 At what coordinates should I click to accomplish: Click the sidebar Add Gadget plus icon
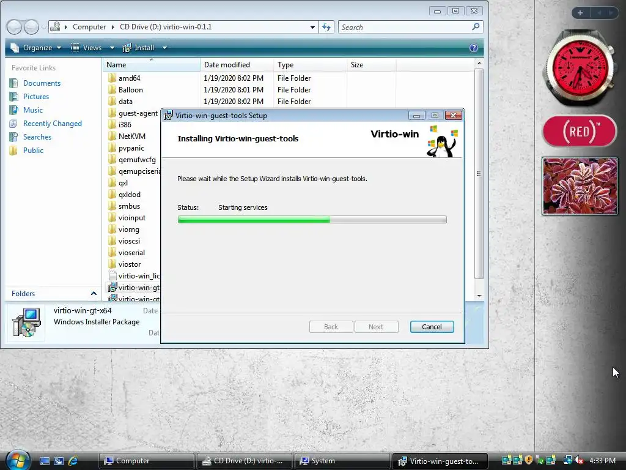580,13
